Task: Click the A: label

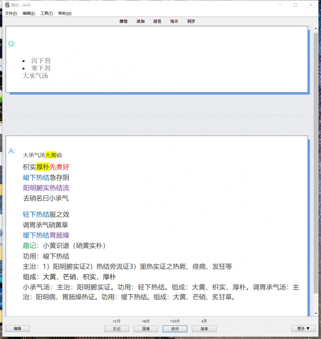Action: tap(12, 151)
